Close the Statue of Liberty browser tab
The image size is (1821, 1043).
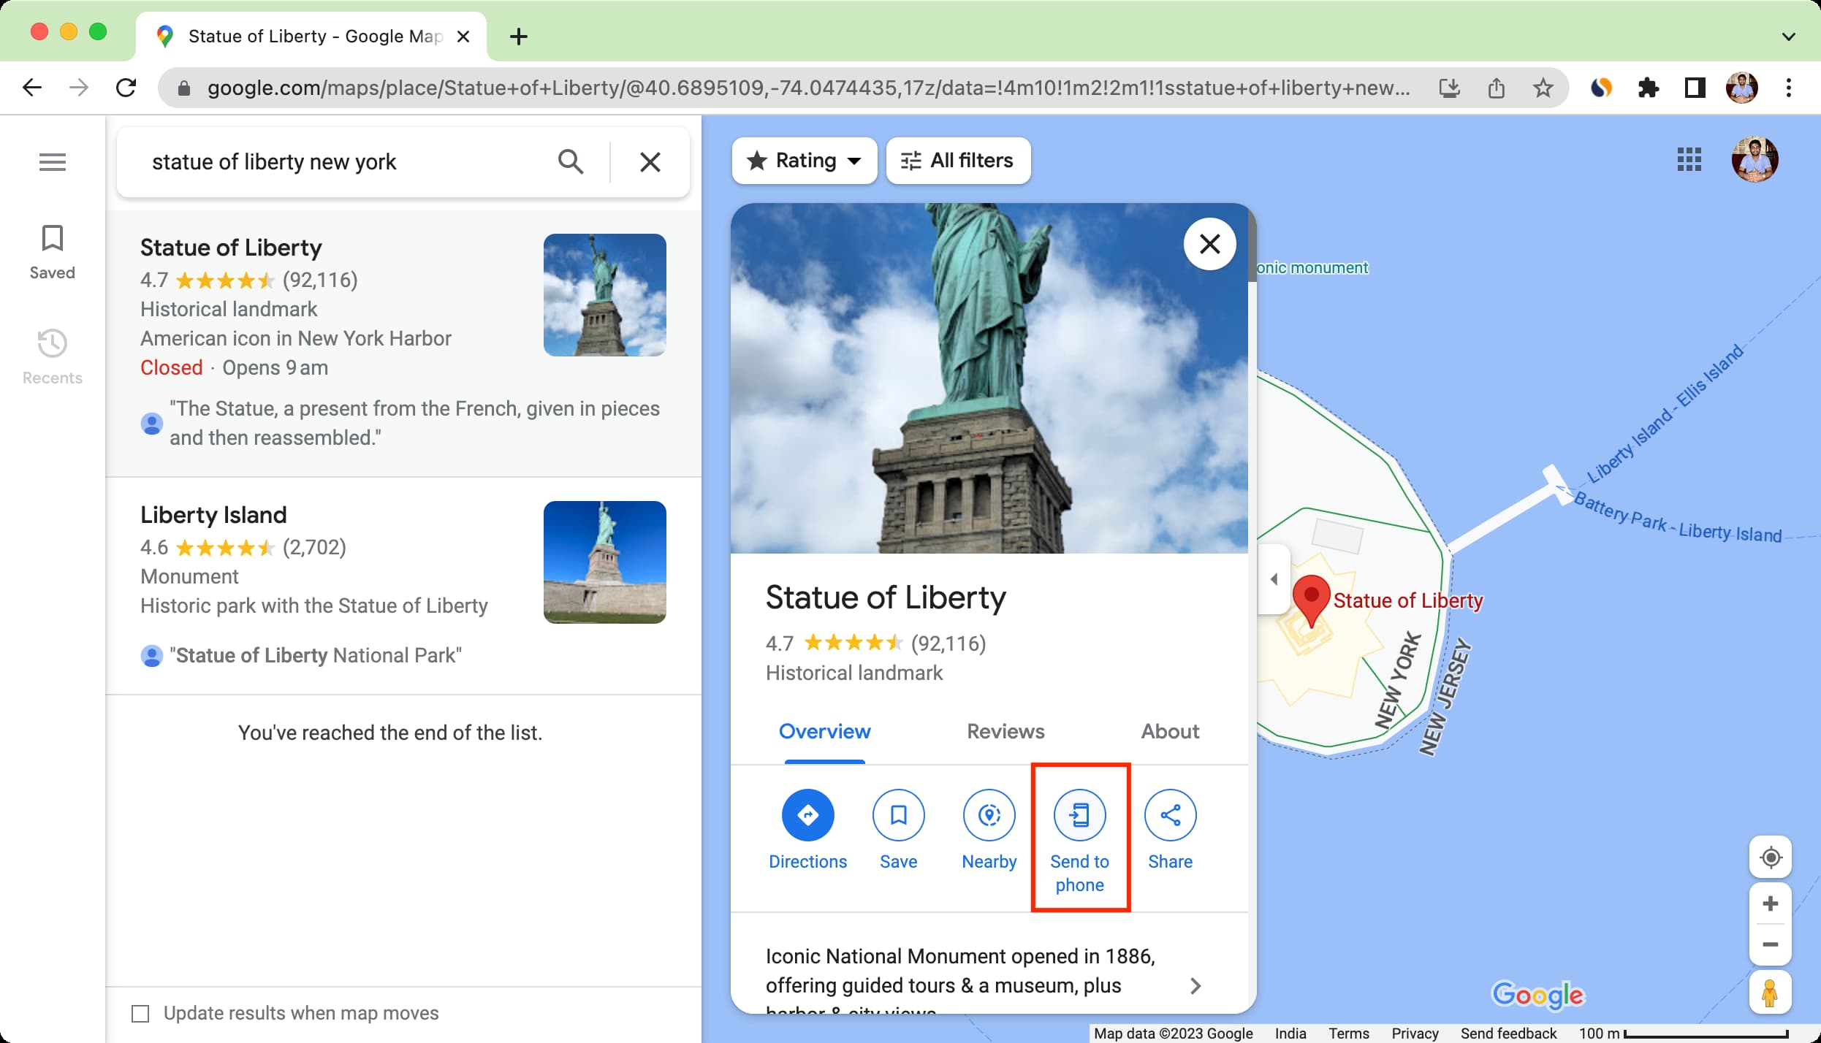(463, 37)
